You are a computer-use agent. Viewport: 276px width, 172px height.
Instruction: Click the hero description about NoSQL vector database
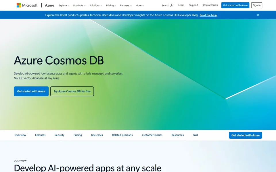click(x=68, y=76)
